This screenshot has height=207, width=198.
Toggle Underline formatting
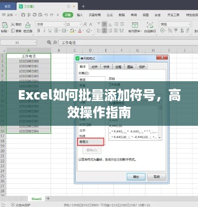pyautogui.click(x=50, y=31)
